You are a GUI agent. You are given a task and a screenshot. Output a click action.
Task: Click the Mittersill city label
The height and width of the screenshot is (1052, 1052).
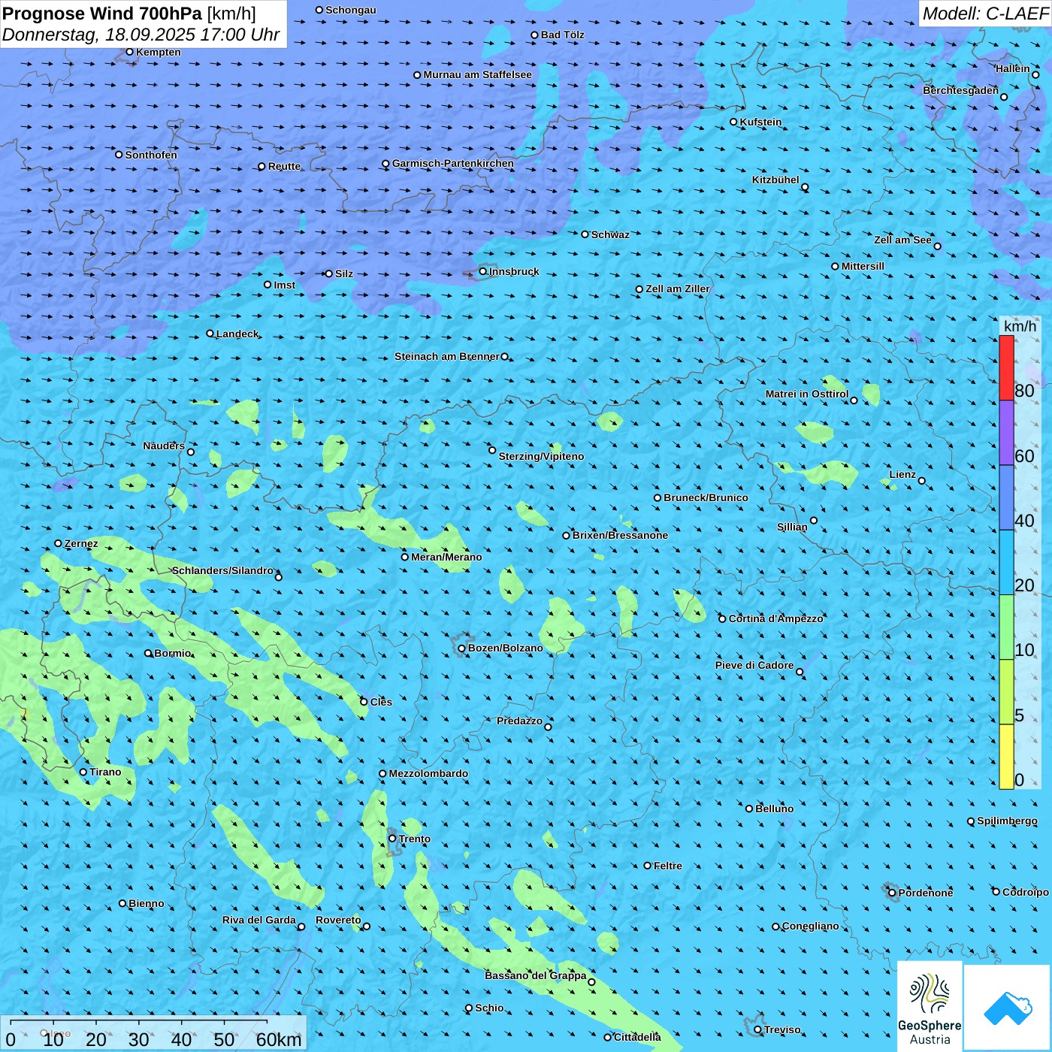click(863, 266)
